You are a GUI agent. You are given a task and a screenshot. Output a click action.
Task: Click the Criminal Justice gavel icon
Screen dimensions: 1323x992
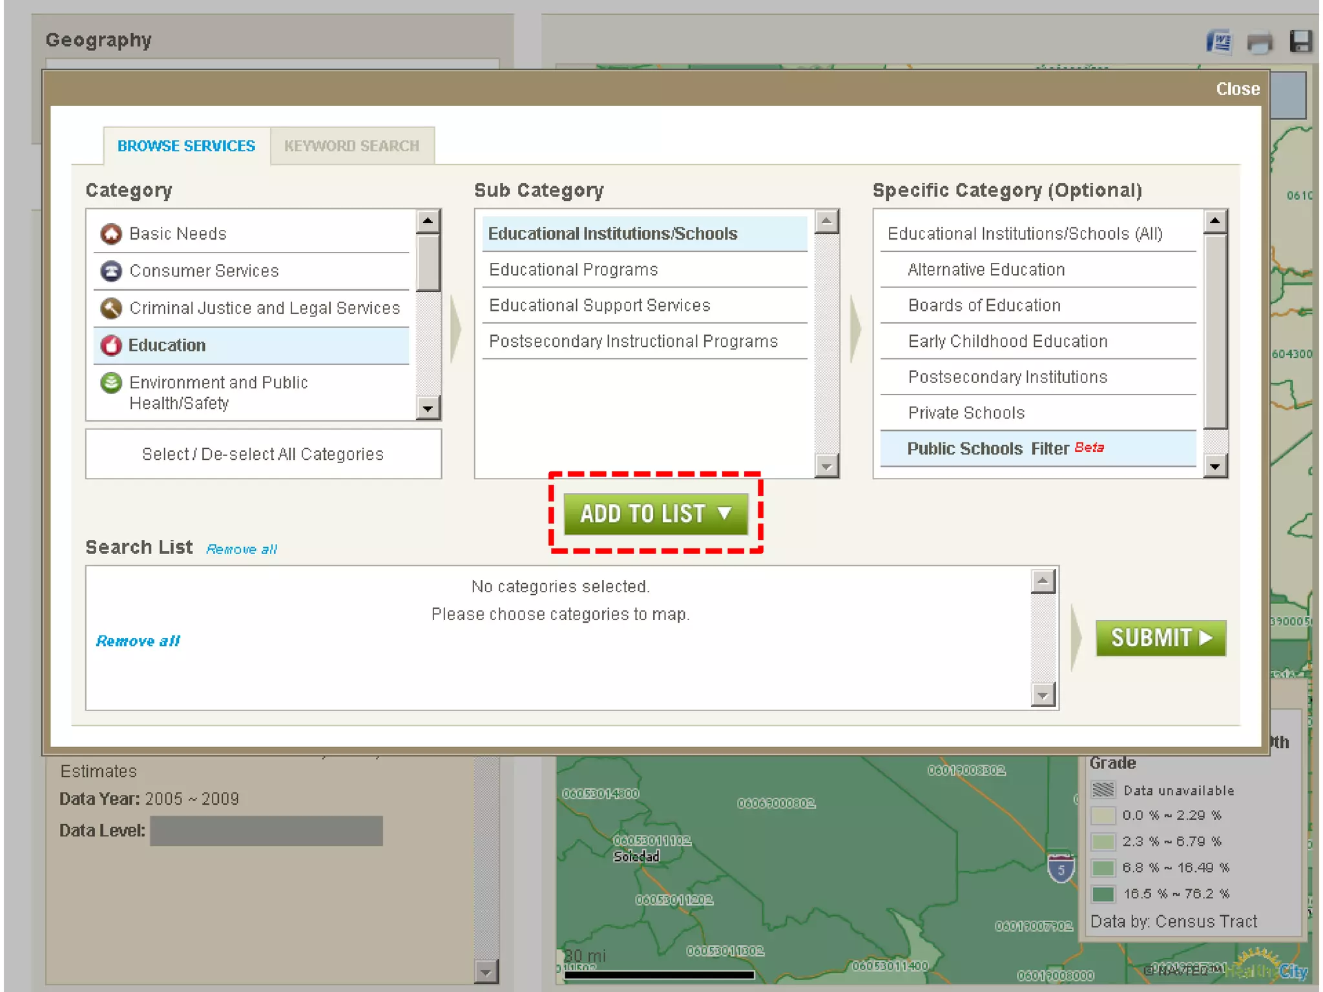[111, 308]
